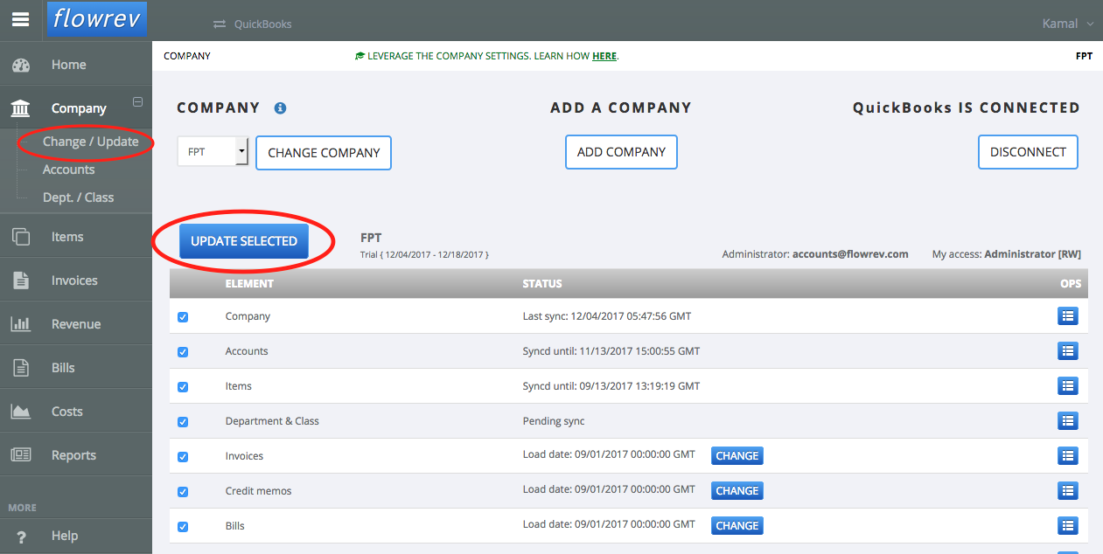Click the Invoices document icon
The height and width of the screenshot is (554, 1103).
[x=21, y=280]
